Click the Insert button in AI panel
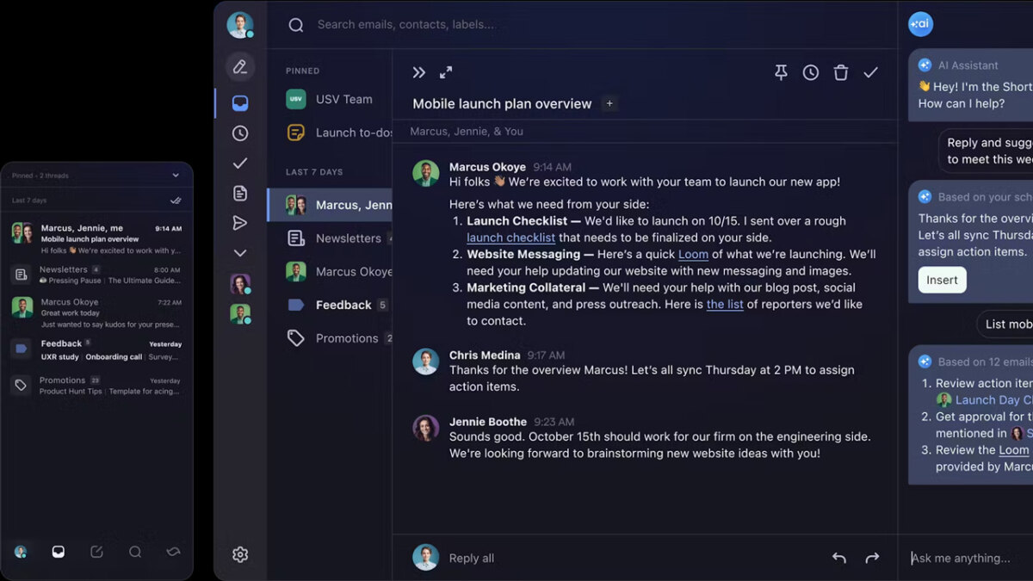This screenshot has height=581, width=1033. [942, 280]
